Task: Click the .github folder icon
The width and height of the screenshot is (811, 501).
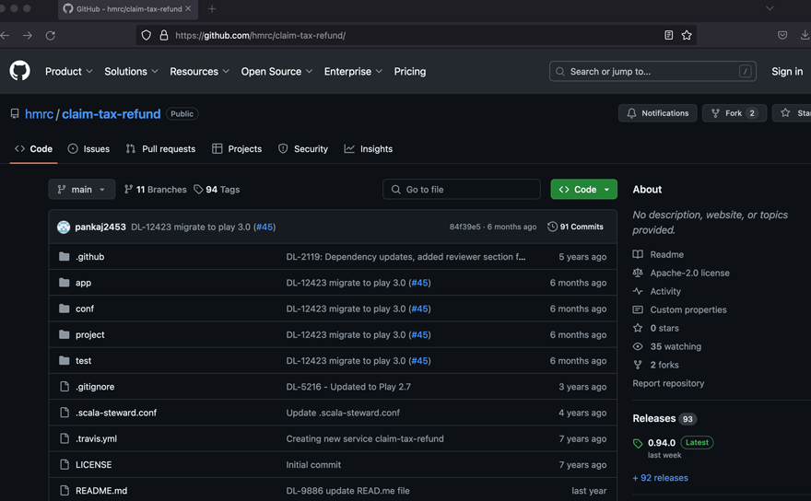Action: point(65,256)
